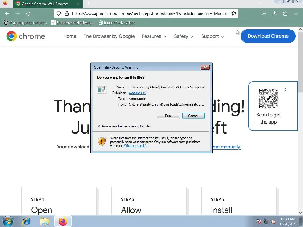Select the Google Chrome Web Browser tab
Viewport: 303px width, 227px height.
[48, 4]
